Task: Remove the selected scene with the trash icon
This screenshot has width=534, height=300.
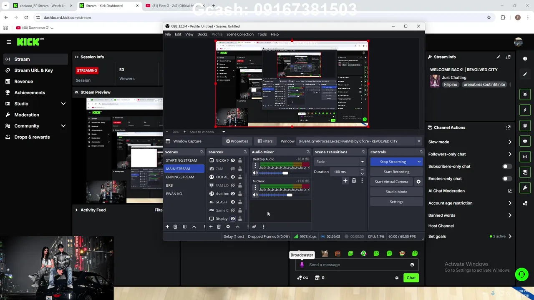Action: pyautogui.click(x=175, y=227)
